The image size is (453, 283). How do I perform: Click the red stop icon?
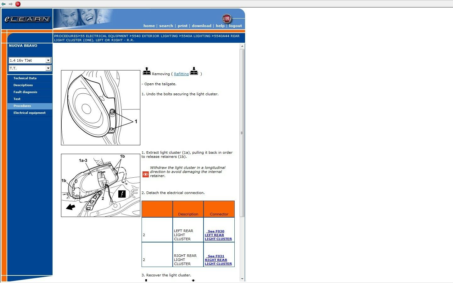click(x=18, y=4)
